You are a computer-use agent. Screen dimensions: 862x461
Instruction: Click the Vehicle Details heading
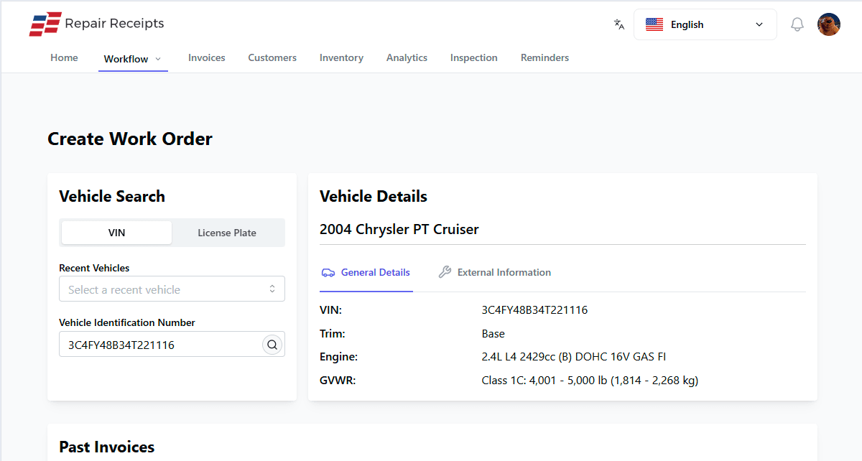pyautogui.click(x=374, y=196)
